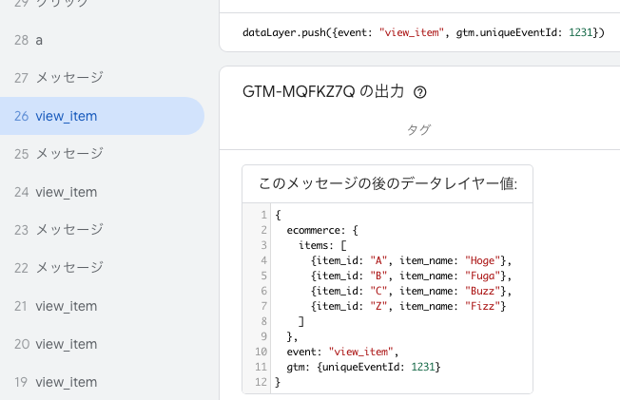The width and height of the screenshot is (620, 400).
Task: Select event 24 view_item
Action: 102,192
